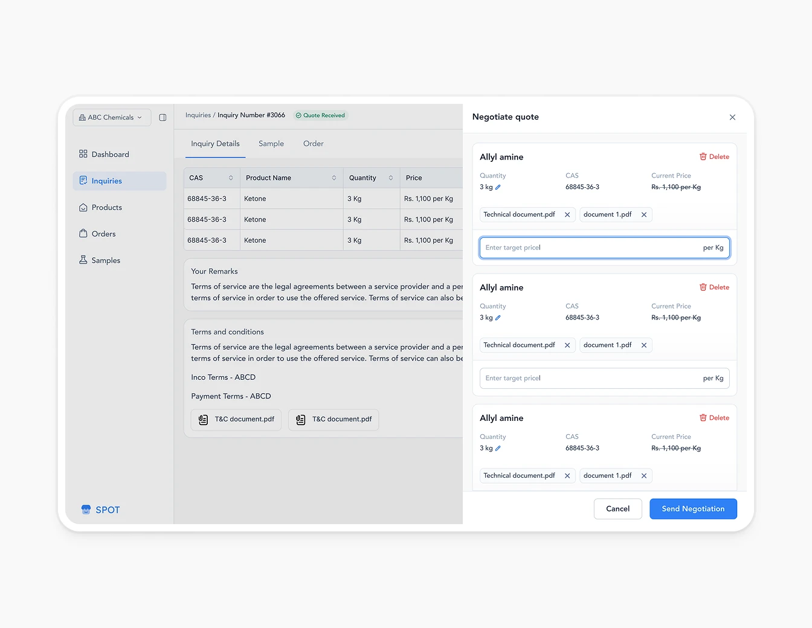Select the Inquiries sidebar icon
The height and width of the screenshot is (628, 812).
tap(83, 181)
